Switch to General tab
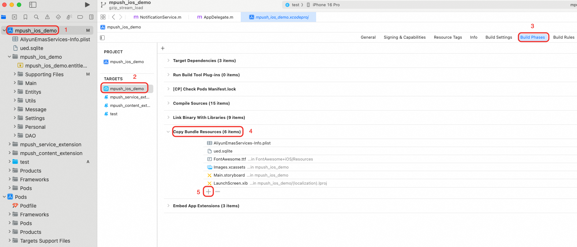Screen dimensions: 577x247 (368, 37)
